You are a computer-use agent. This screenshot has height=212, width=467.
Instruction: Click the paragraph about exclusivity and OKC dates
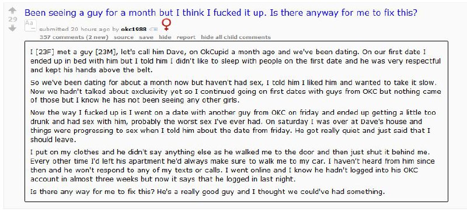point(235,91)
